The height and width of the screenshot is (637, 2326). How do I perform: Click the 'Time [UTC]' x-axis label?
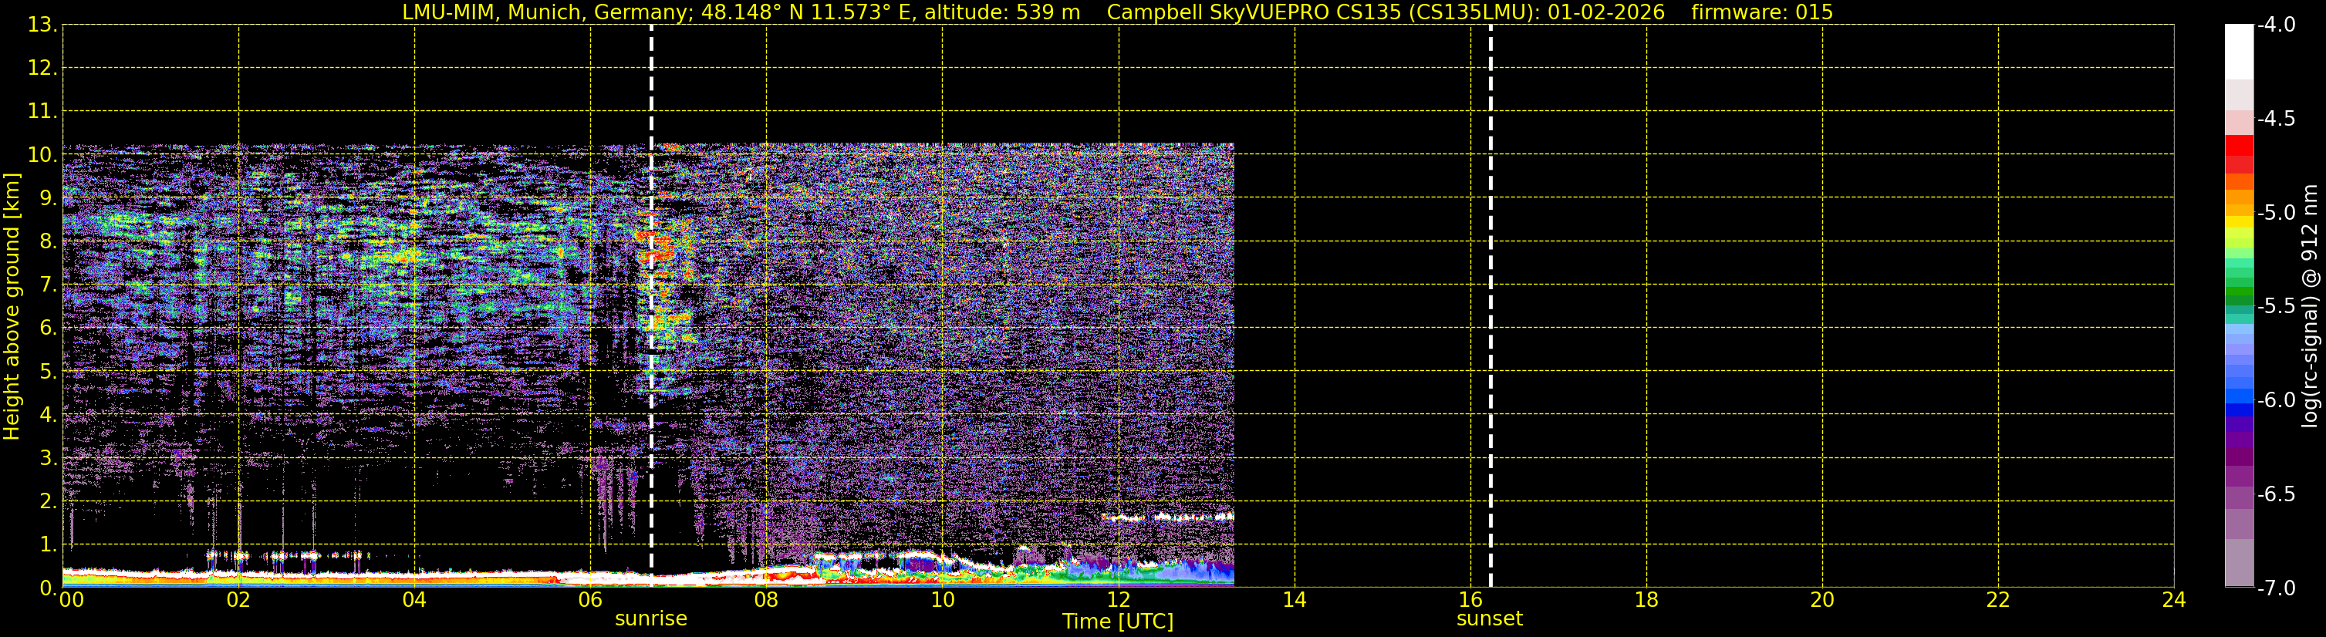point(1118,622)
